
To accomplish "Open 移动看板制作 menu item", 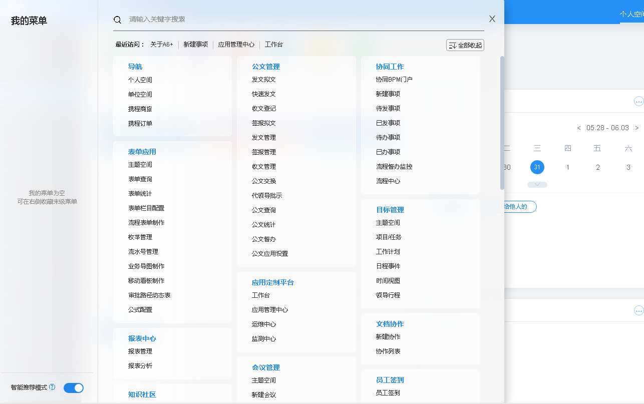I will [146, 281].
